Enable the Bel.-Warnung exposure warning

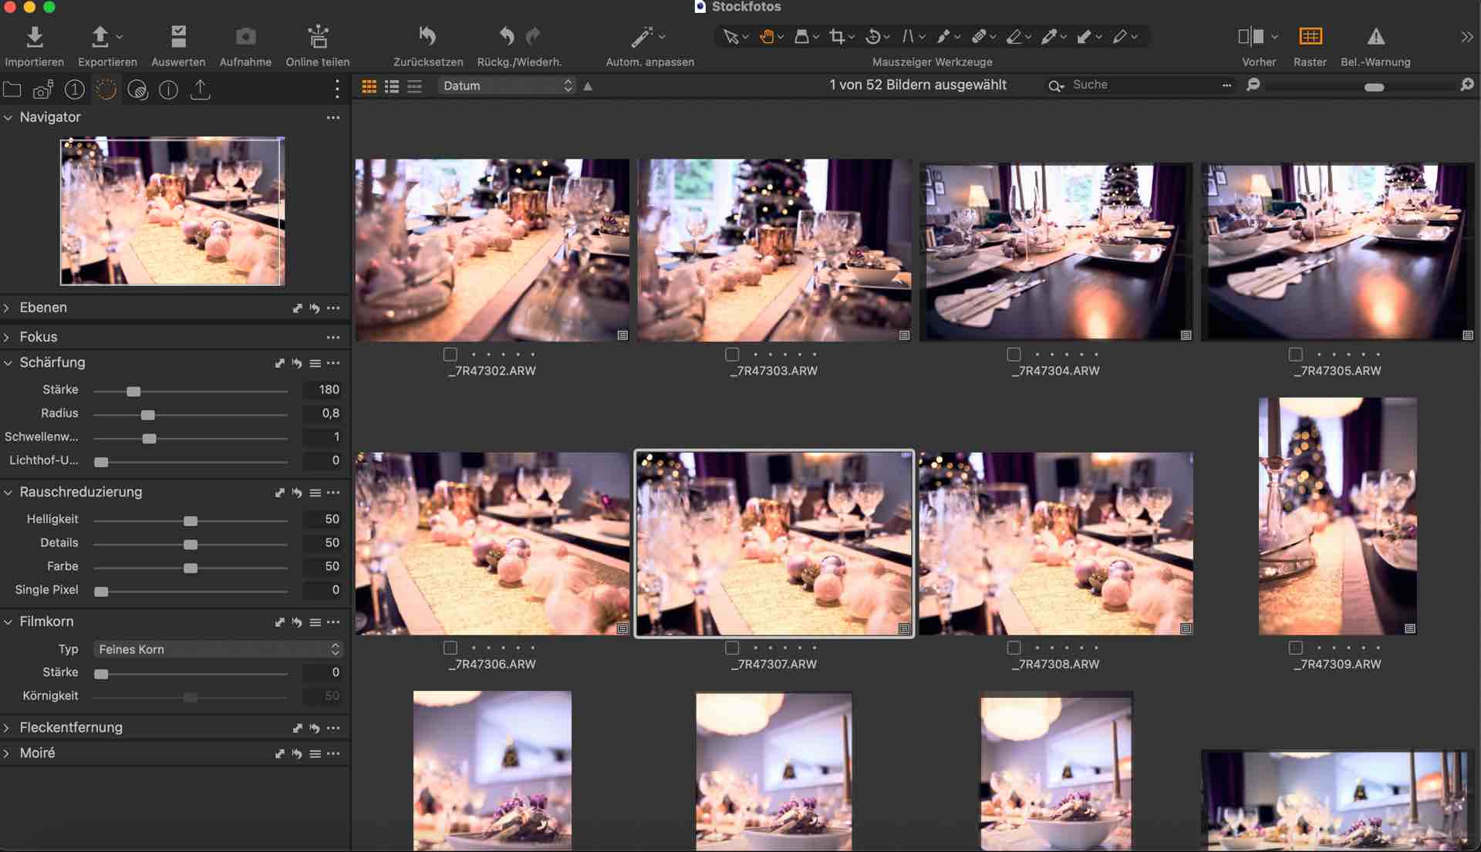(1375, 36)
